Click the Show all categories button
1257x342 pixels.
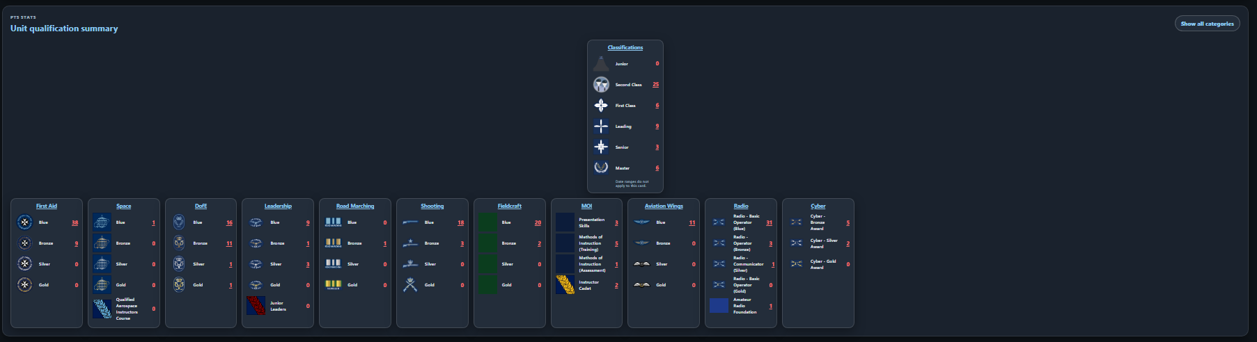[1207, 24]
